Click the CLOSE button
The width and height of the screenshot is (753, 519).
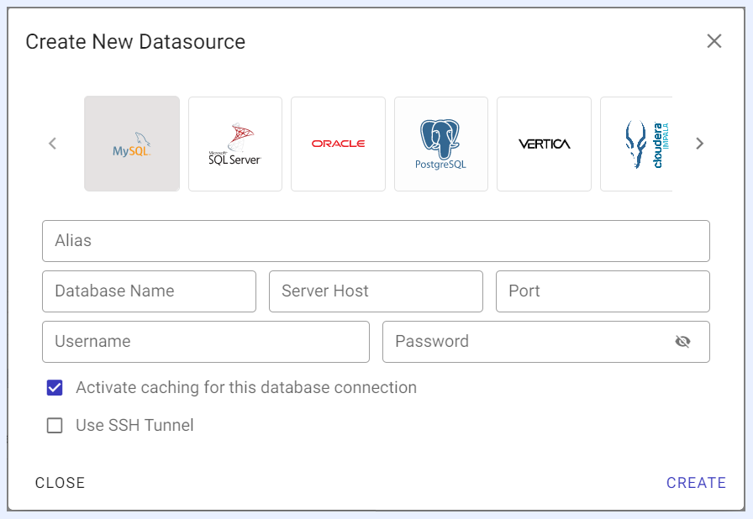pyautogui.click(x=60, y=483)
